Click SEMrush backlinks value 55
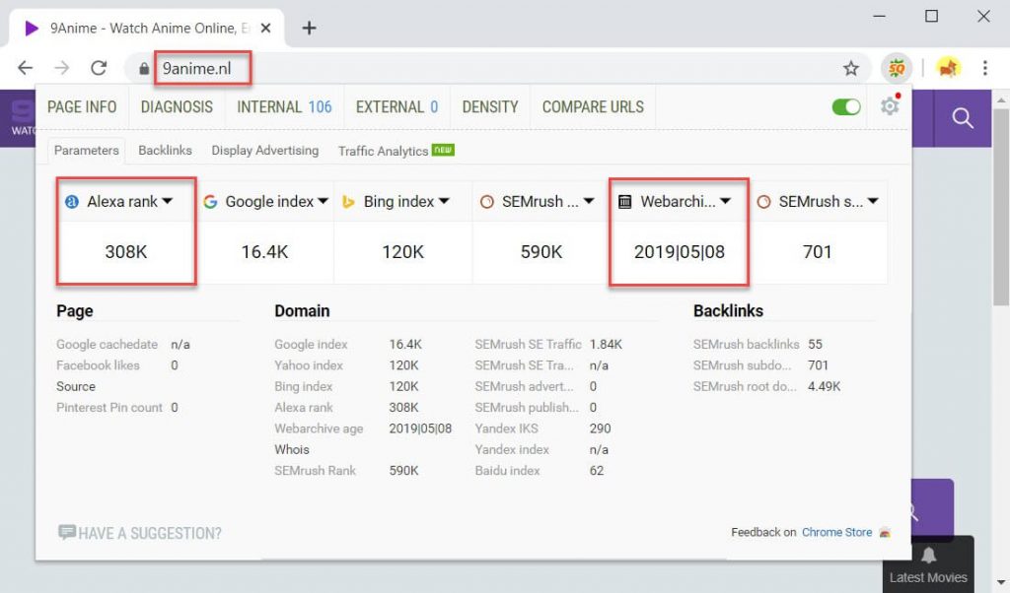1010x593 pixels. [x=815, y=344]
